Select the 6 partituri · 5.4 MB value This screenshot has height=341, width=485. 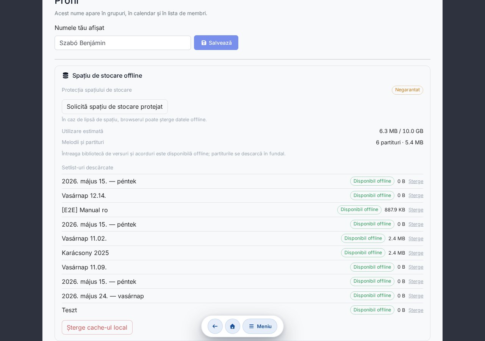[x=399, y=142]
